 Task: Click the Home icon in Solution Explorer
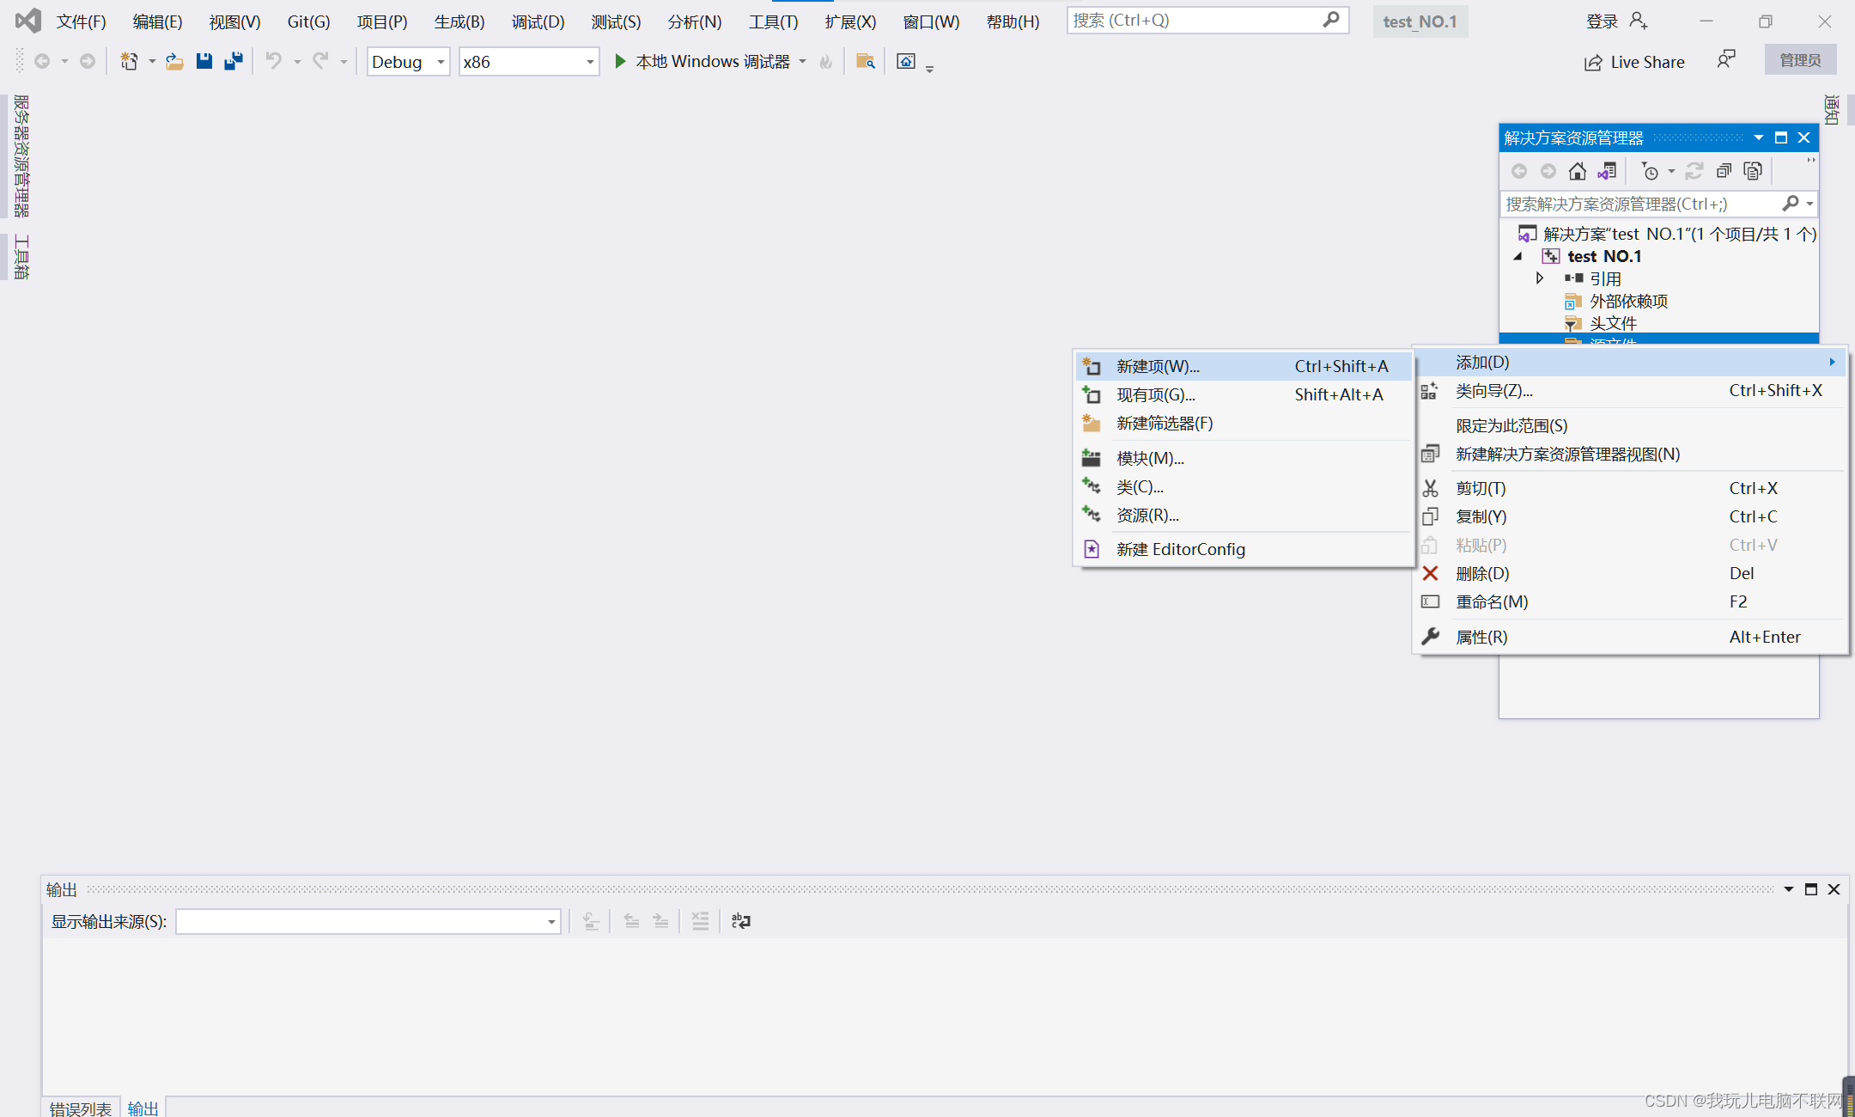(1577, 171)
